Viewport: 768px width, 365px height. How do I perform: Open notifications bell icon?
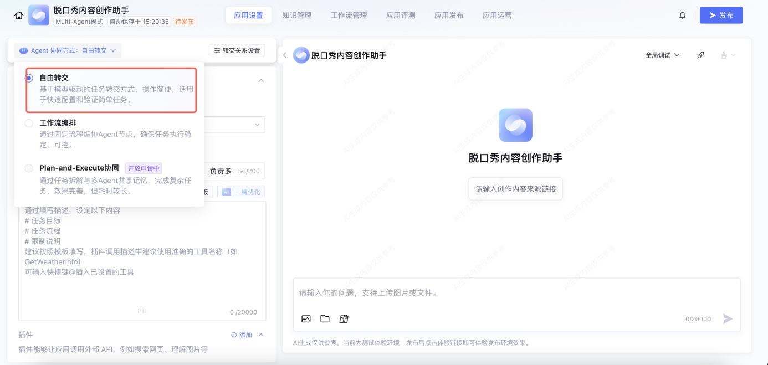[x=682, y=16]
